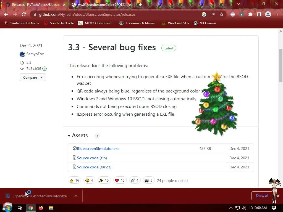Switch to the ww01.outube.com tab

click(x=101, y=5)
